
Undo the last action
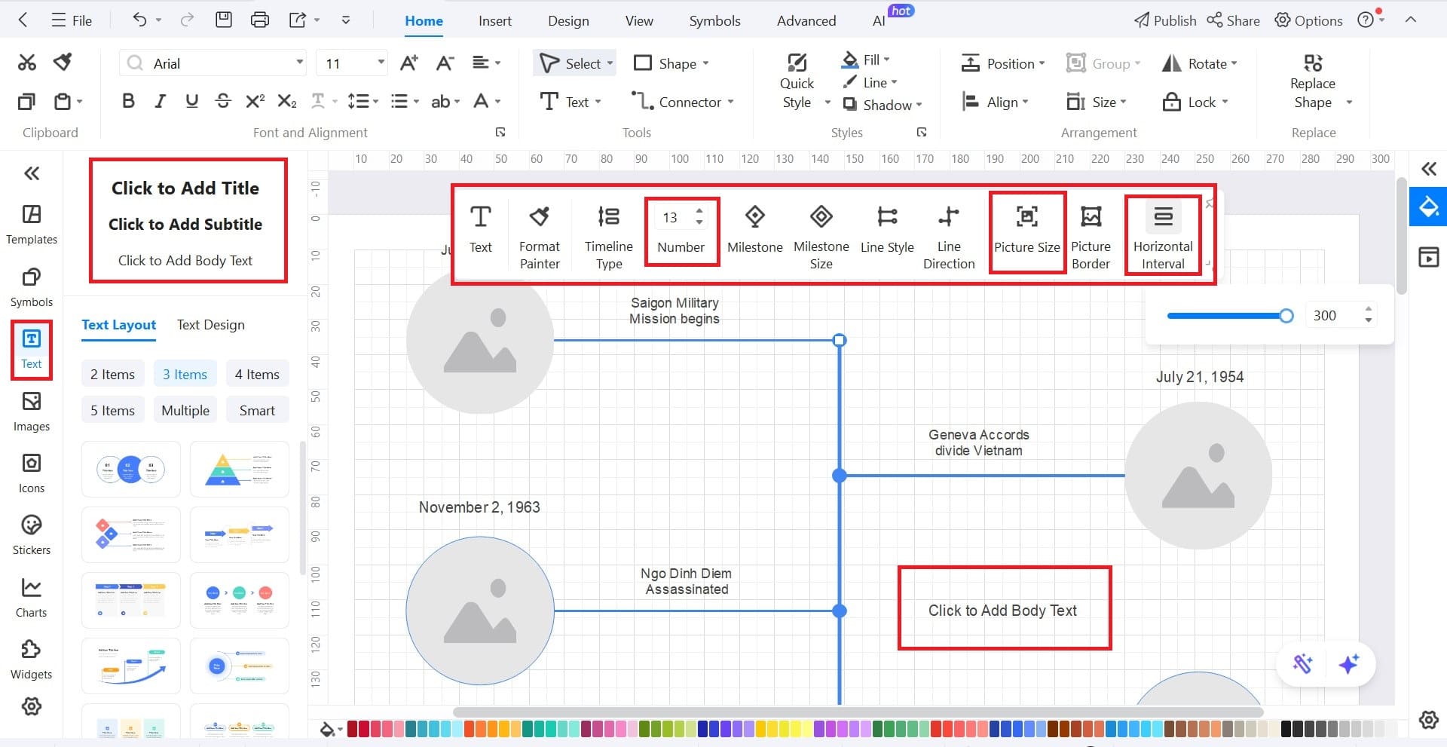tap(139, 20)
